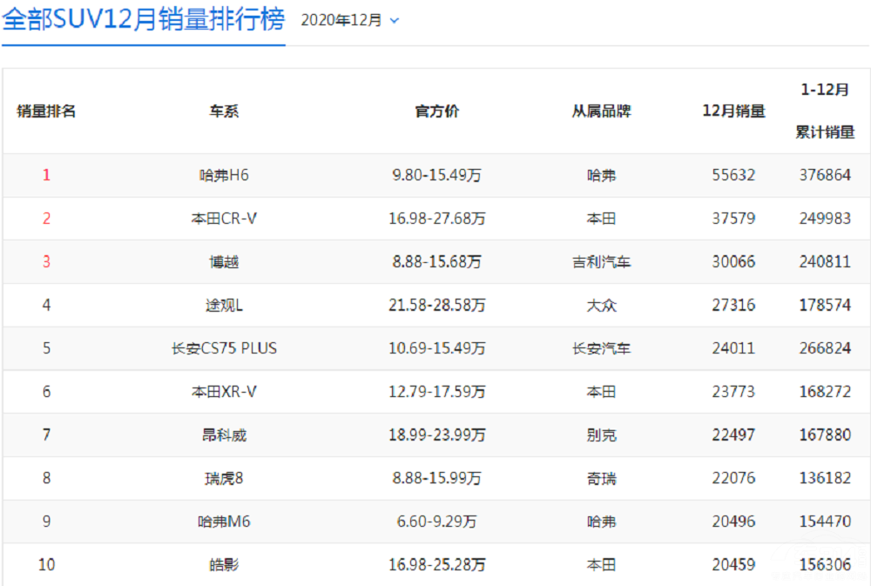Select cumulative sales value 240811

click(x=825, y=261)
